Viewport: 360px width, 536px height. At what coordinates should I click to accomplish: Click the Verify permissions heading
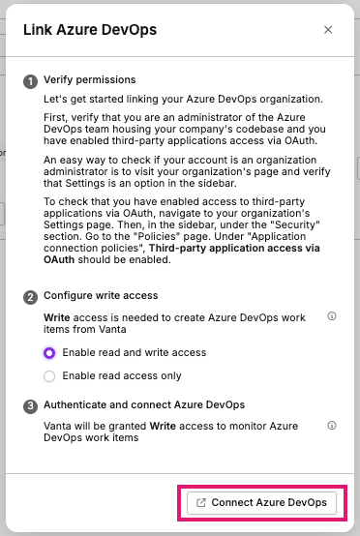click(x=90, y=79)
